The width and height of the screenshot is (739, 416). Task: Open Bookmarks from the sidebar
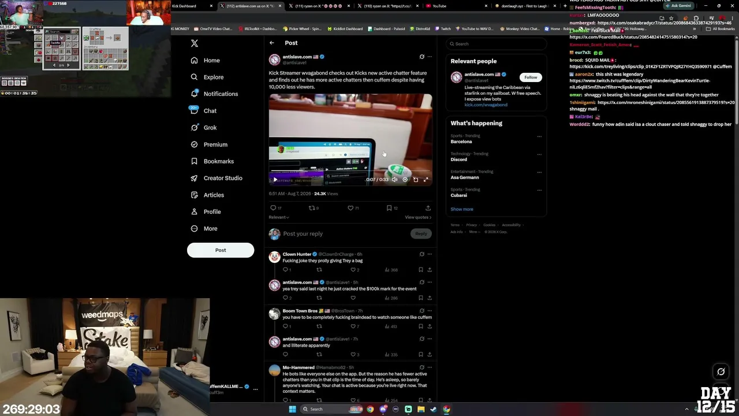[211, 161]
